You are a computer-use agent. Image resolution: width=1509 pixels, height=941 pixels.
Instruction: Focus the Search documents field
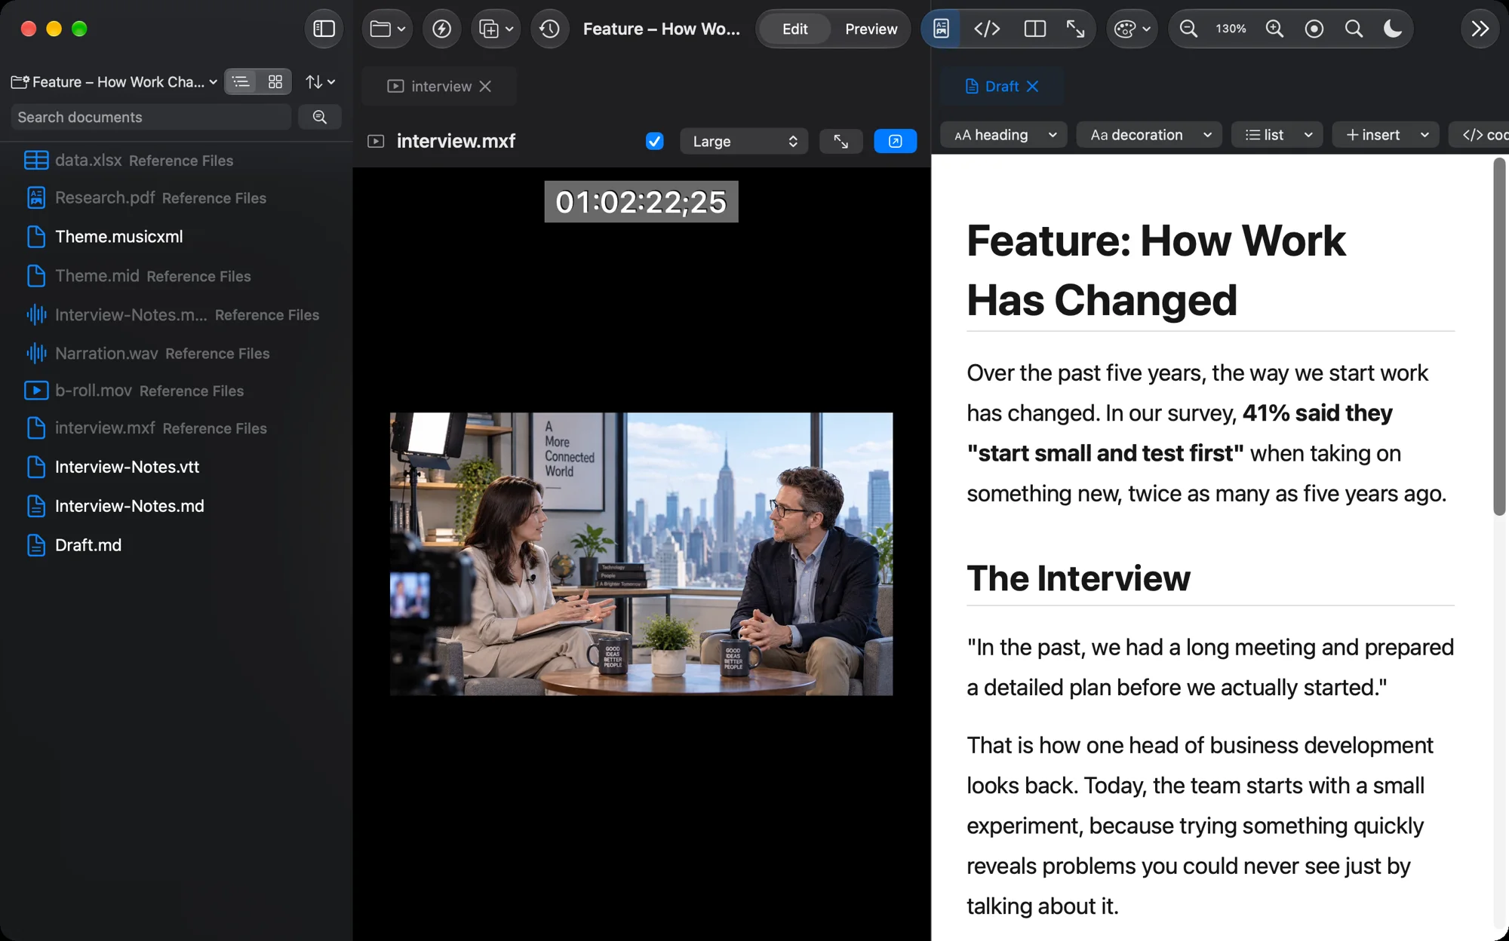coord(151,117)
